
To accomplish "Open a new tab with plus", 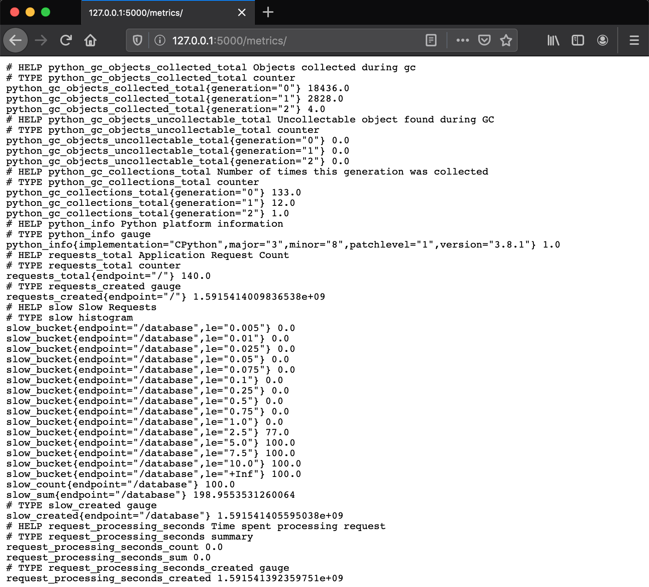I will coord(268,12).
